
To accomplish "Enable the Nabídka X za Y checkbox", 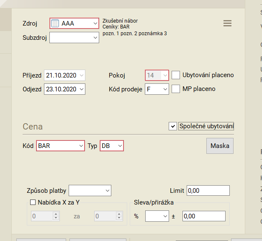I will [33, 202].
